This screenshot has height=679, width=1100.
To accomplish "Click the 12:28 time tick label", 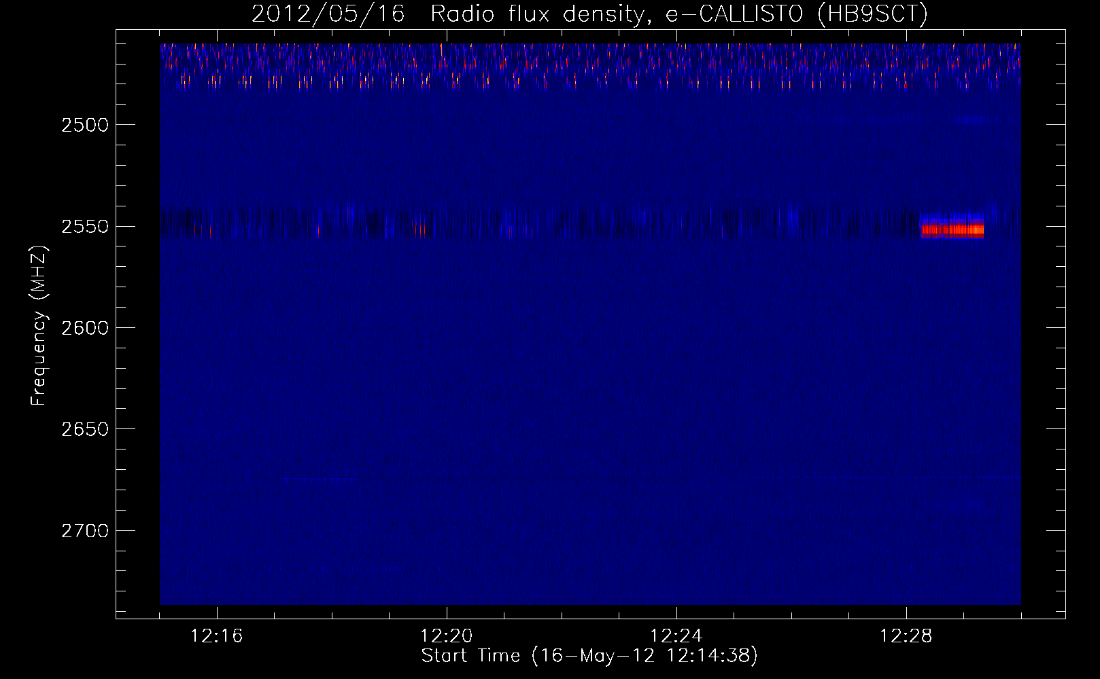I will tap(906, 636).
